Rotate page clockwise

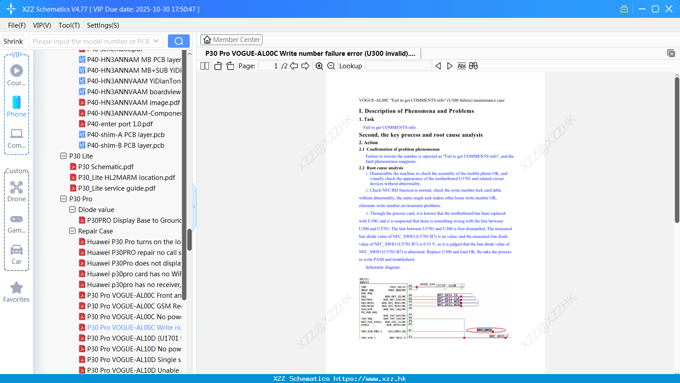[230, 66]
